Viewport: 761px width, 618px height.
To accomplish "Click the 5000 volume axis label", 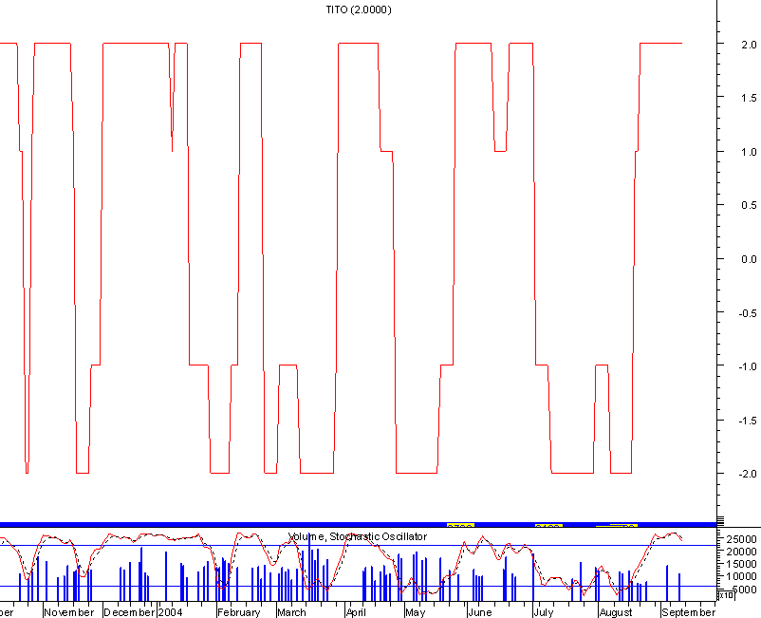I will pyautogui.click(x=745, y=590).
